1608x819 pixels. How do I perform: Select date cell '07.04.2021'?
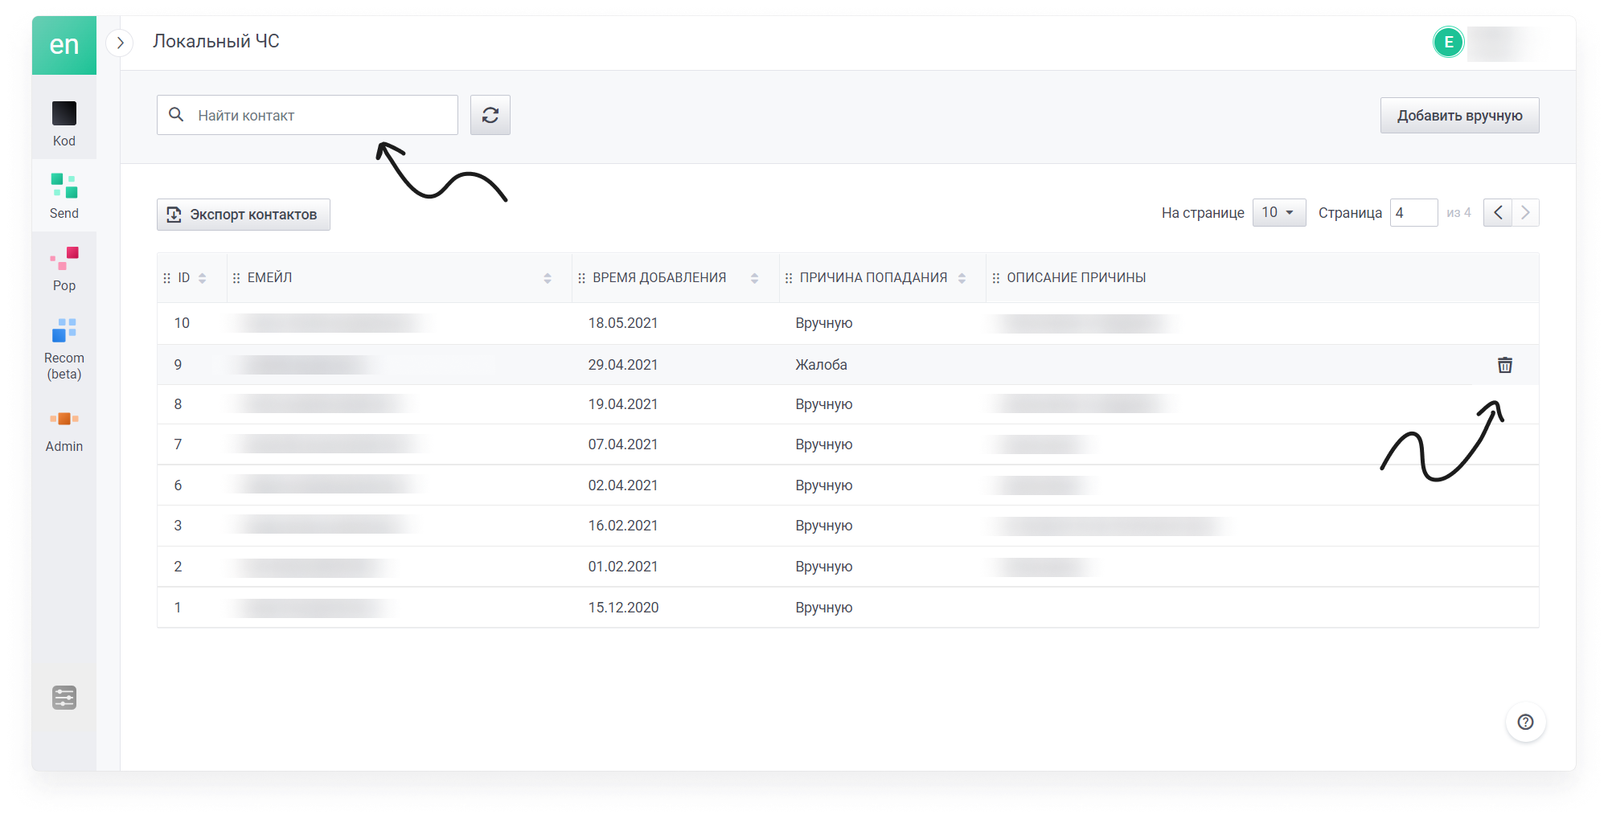click(623, 444)
